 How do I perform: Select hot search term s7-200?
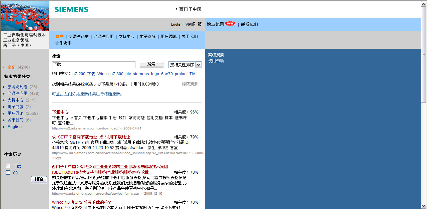pos(79,74)
